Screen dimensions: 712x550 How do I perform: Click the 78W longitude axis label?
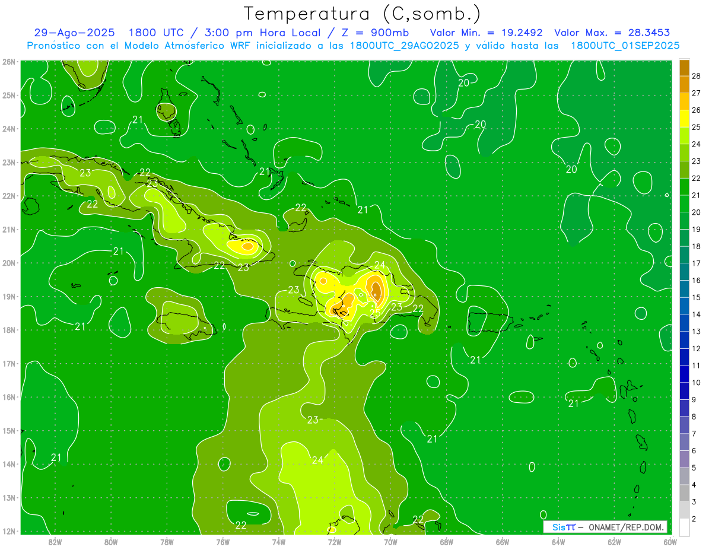click(x=167, y=542)
